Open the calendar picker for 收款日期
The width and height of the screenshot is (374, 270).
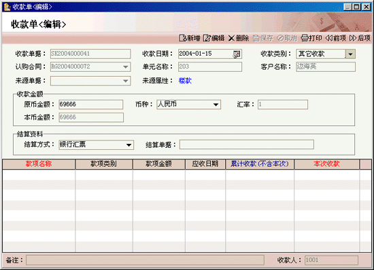[x=237, y=54]
